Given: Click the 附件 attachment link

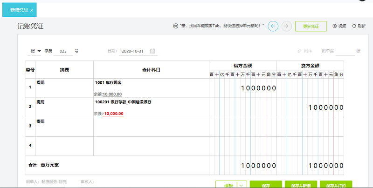Looking at the screenshot, I should [x=305, y=51].
